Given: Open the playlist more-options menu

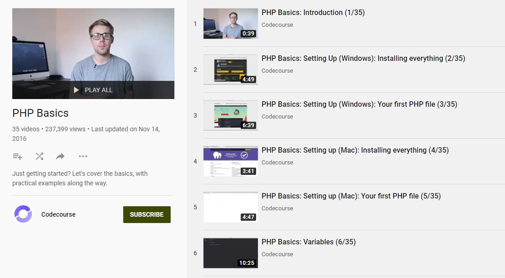Looking at the screenshot, I should tap(83, 156).
